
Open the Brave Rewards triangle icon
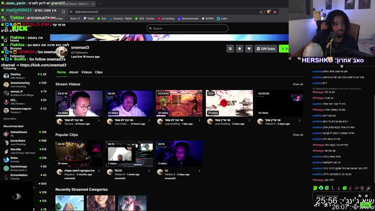[275, 12]
